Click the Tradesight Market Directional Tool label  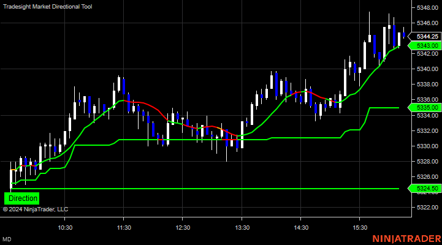(48, 7)
